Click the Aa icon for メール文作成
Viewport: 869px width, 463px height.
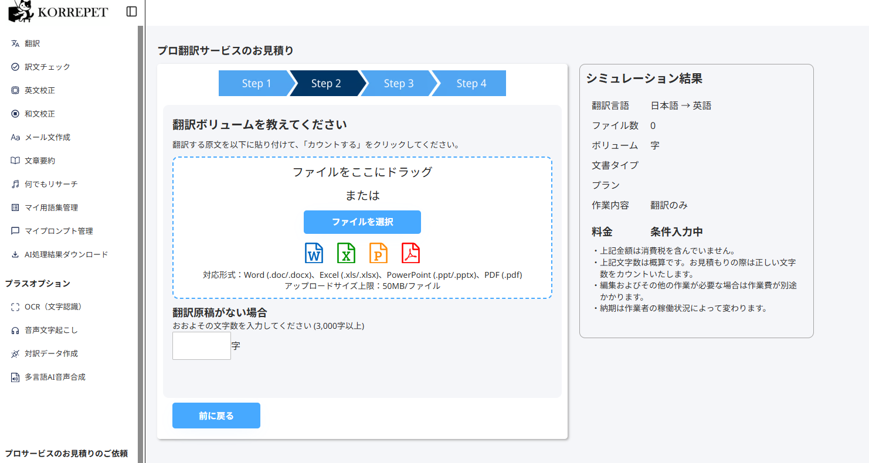pyautogui.click(x=15, y=137)
